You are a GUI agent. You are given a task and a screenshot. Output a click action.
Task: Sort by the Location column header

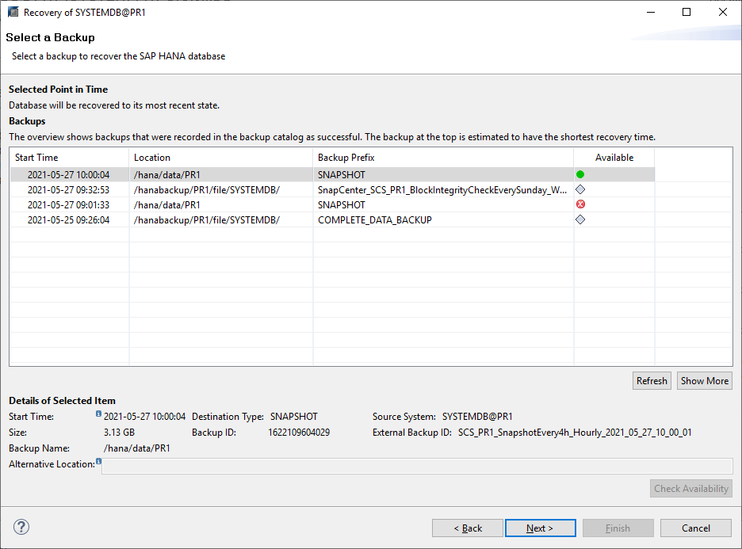220,158
